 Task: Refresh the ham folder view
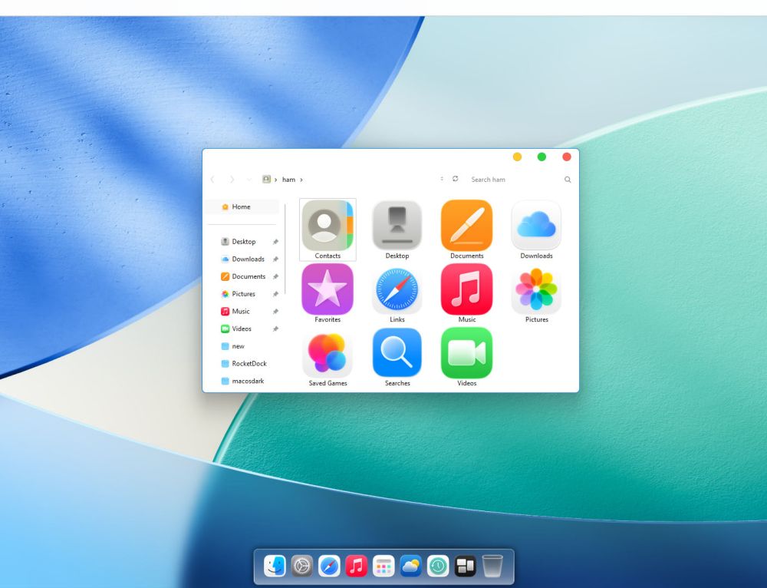pos(455,179)
